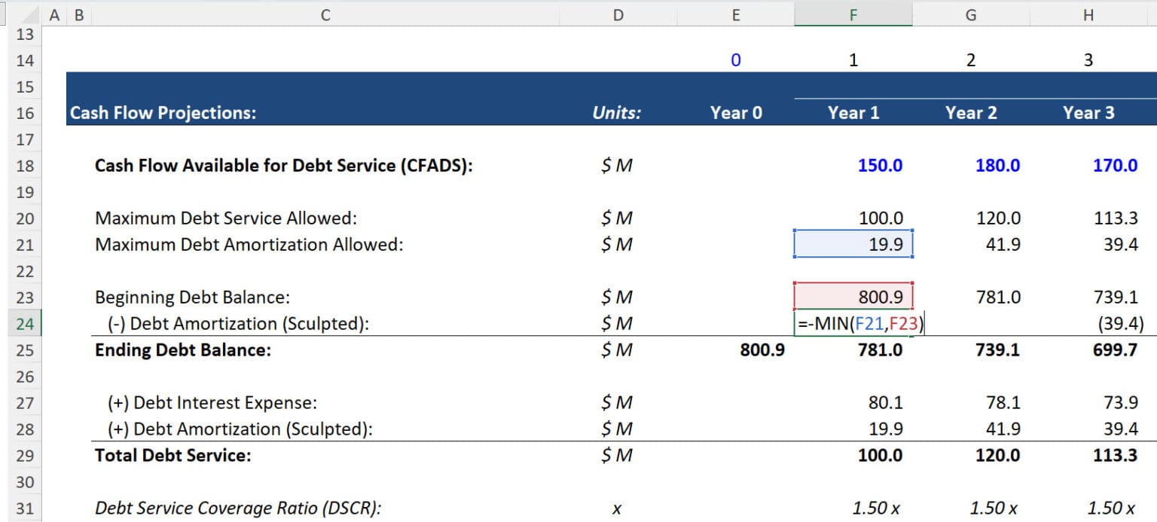Click the Units header cell
The image size is (1157, 522).
coord(618,112)
